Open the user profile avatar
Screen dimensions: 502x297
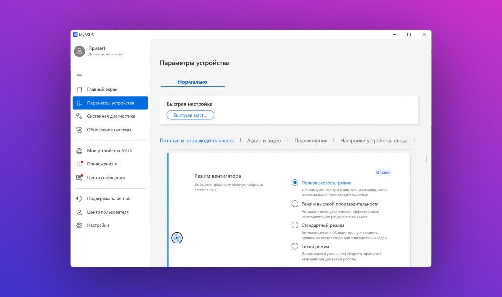79,51
